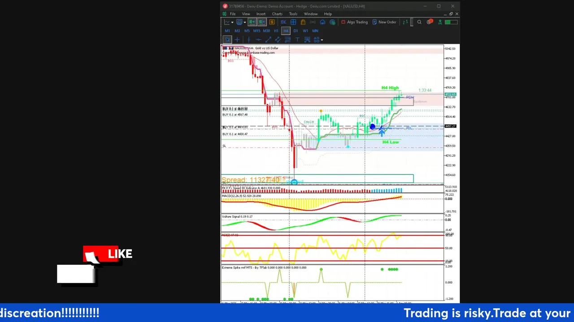
Task: Click the green price arrows icon
Action: (405, 22)
